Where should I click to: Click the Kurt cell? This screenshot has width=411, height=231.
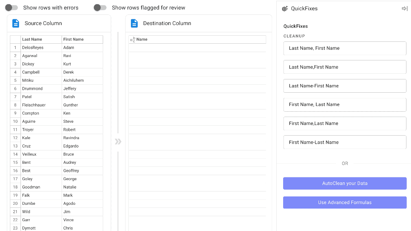point(82,64)
